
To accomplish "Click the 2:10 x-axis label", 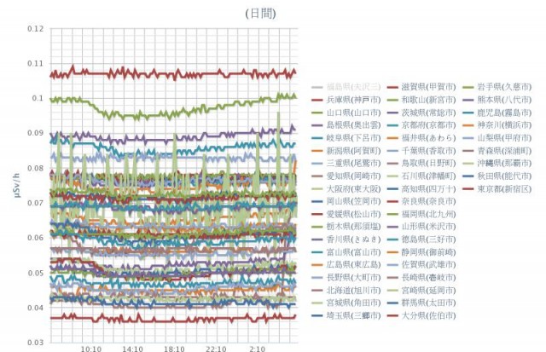I will click(257, 349).
